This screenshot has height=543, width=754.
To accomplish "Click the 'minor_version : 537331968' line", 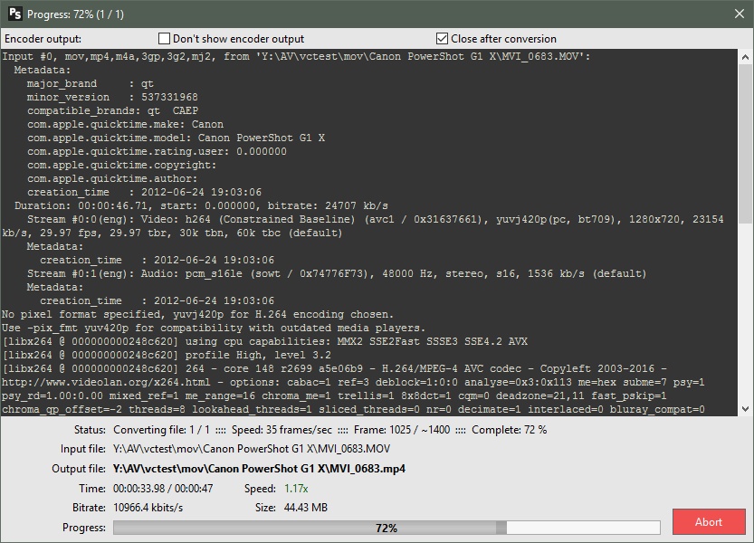I will pos(112,97).
